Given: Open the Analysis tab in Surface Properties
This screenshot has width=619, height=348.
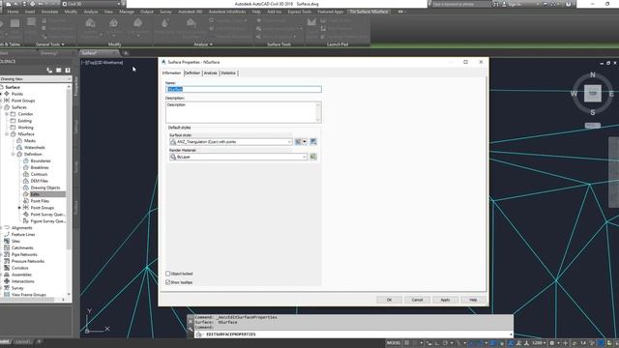Looking at the screenshot, I should point(211,73).
